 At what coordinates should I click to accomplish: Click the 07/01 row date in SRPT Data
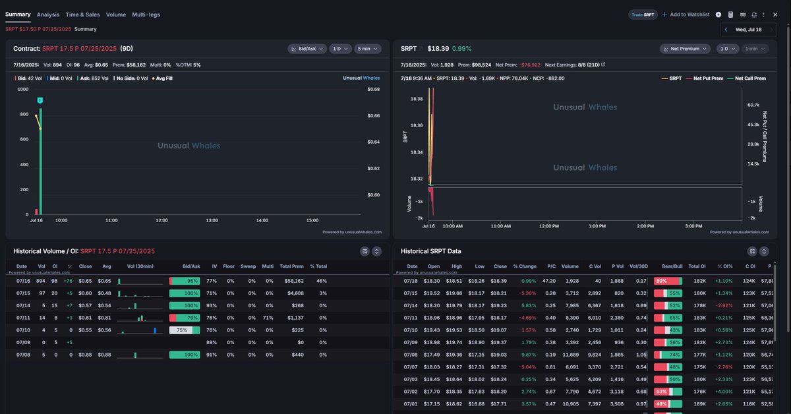click(410, 404)
